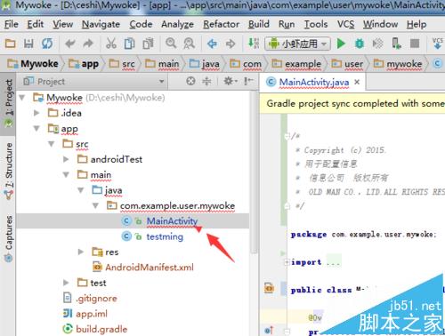This screenshot has width=445, height=336.
Task: Expand the test folder
Action: (66, 283)
